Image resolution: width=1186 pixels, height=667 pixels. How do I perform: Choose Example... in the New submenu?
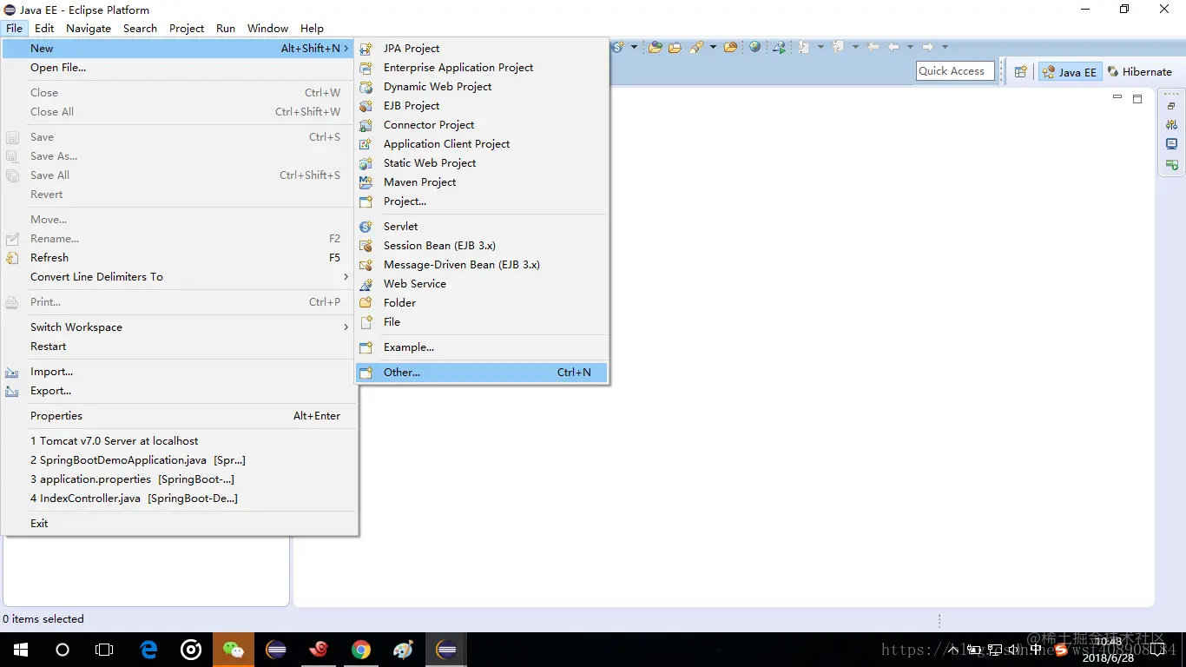[482, 347]
